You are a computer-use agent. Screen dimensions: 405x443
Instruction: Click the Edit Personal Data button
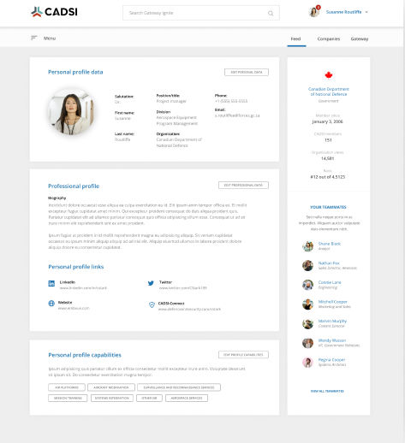coord(247,72)
